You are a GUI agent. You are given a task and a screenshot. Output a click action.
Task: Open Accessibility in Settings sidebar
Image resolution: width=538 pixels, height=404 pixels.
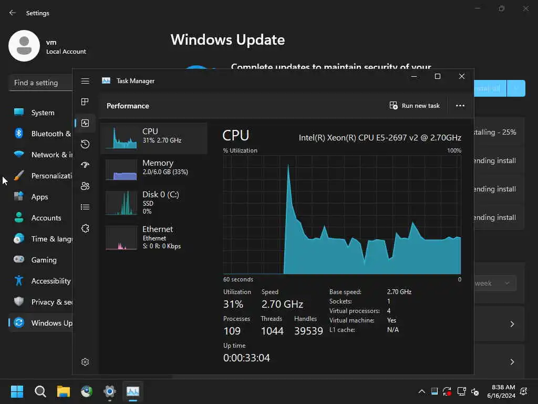(x=40, y=281)
